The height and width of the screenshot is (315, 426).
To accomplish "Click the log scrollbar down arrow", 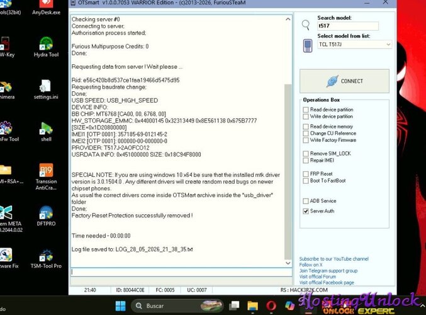I will (x=288, y=263).
